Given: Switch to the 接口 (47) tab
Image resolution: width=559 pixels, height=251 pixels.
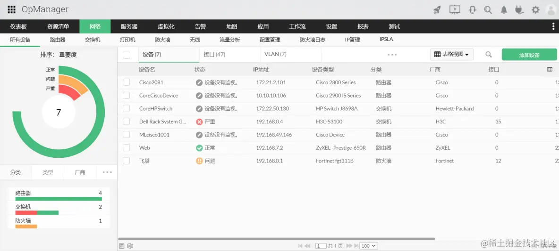Looking at the screenshot, I should click(214, 55).
